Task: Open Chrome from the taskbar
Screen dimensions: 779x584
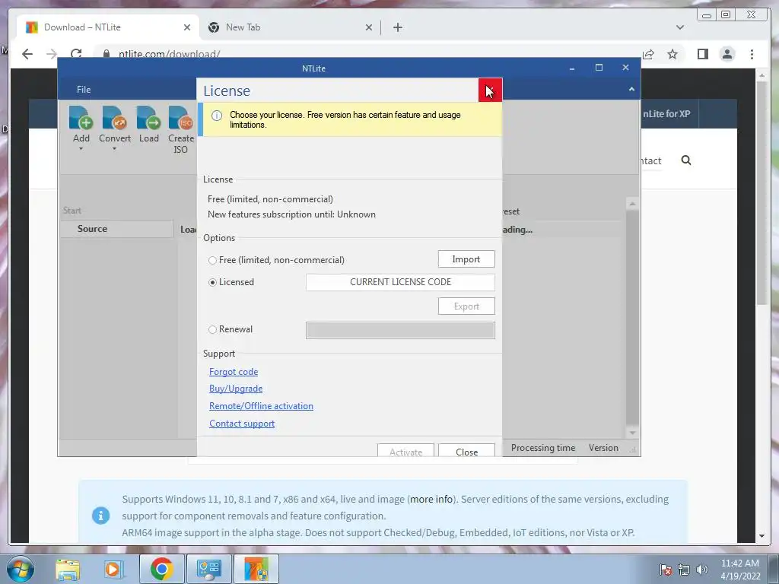Action: coord(161,569)
